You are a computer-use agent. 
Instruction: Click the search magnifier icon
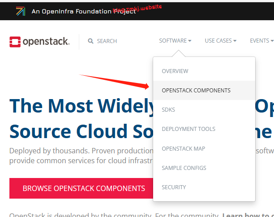pos(90,41)
